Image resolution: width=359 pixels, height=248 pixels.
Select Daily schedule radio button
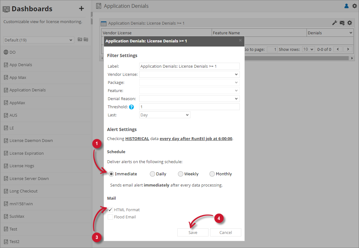(152, 174)
